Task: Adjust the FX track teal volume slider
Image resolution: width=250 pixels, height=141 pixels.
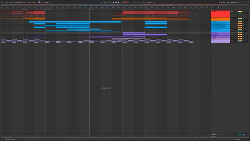Action: [x=239, y=42]
